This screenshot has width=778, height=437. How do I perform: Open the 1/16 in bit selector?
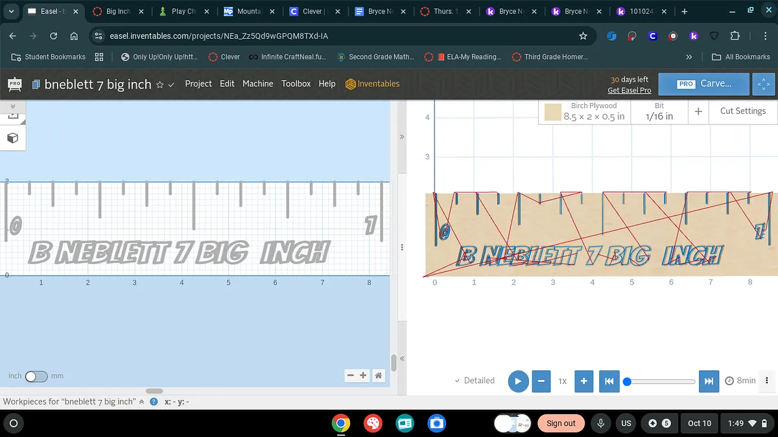click(x=659, y=111)
